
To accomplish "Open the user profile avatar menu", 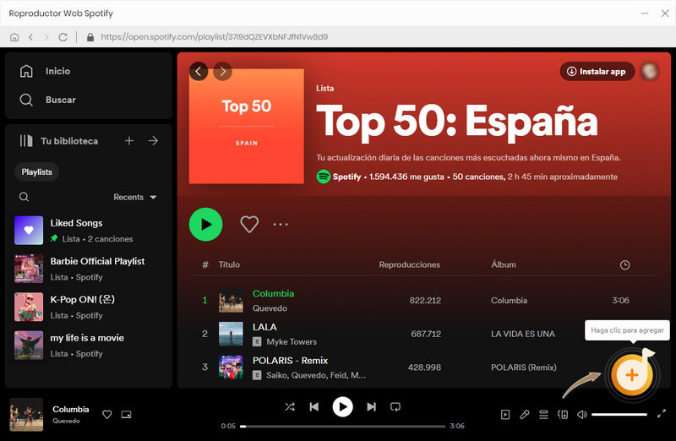I will pyautogui.click(x=649, y=72).
